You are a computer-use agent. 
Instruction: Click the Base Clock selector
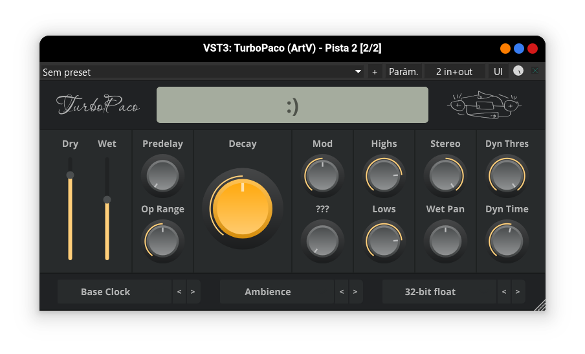[x=105, y=292]
